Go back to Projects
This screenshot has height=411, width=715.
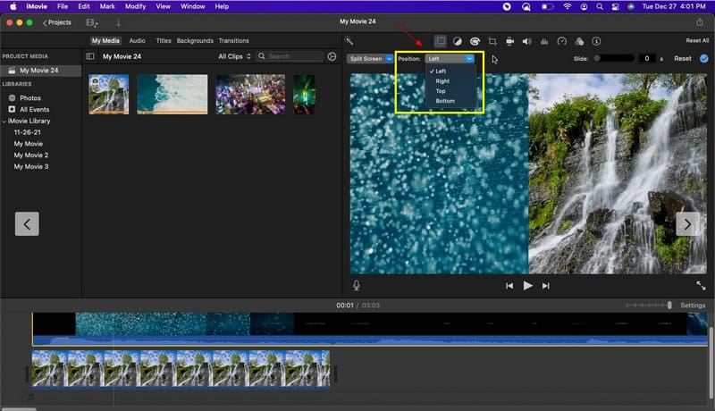[57, 22]
